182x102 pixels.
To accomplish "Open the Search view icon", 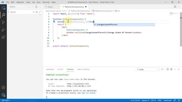I will (x=3, y=15).
